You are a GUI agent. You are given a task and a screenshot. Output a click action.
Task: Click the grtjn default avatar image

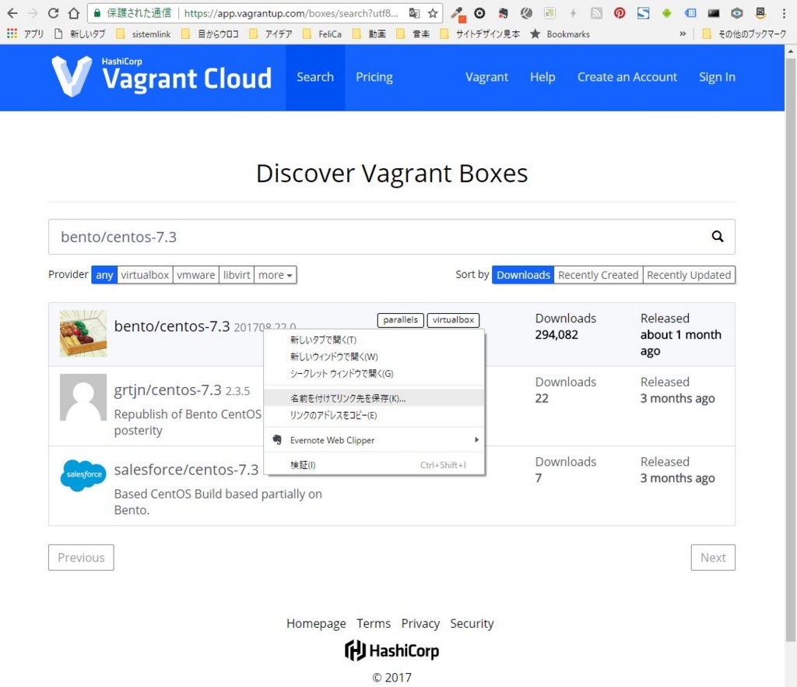click(83, 397)
